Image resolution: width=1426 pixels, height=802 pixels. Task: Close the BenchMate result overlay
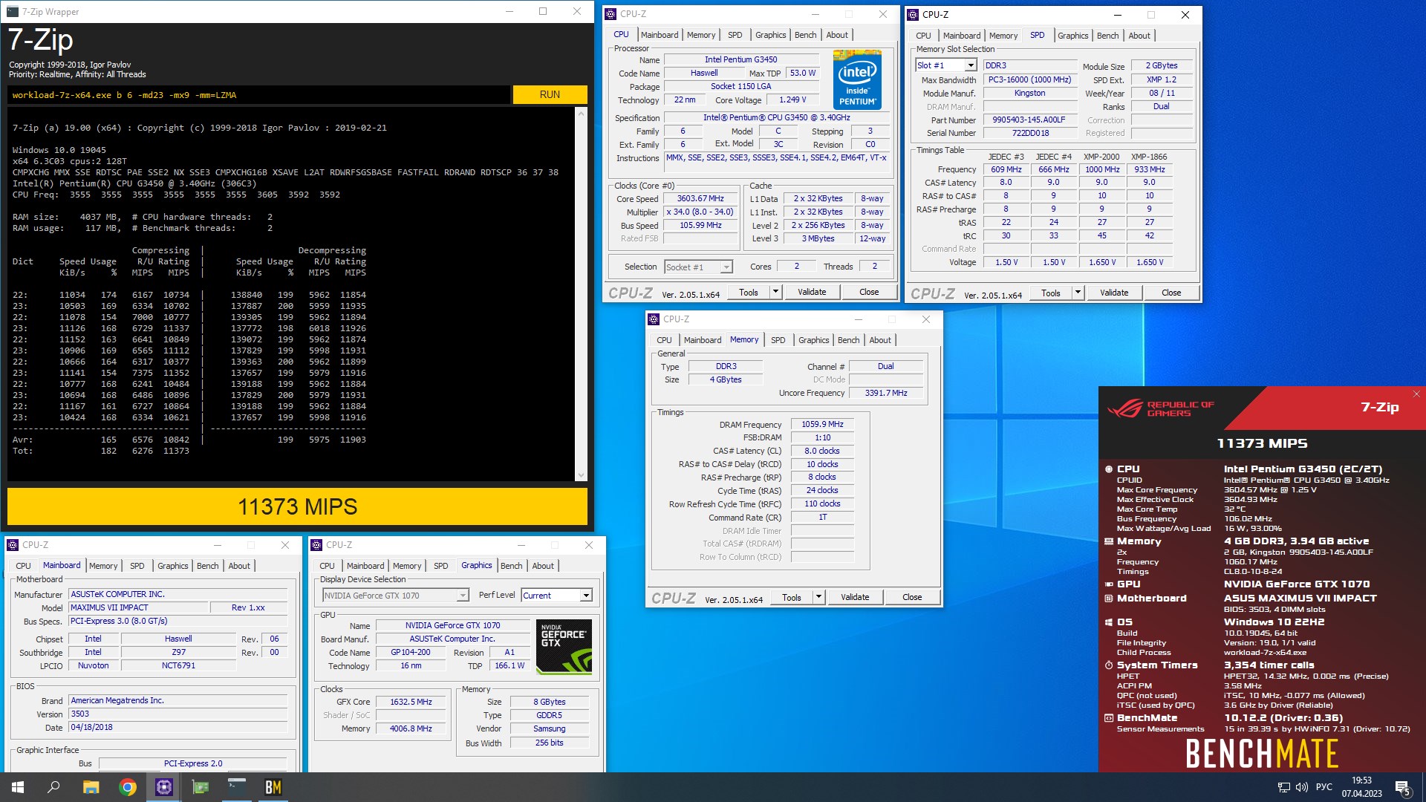click(1416, 394)
